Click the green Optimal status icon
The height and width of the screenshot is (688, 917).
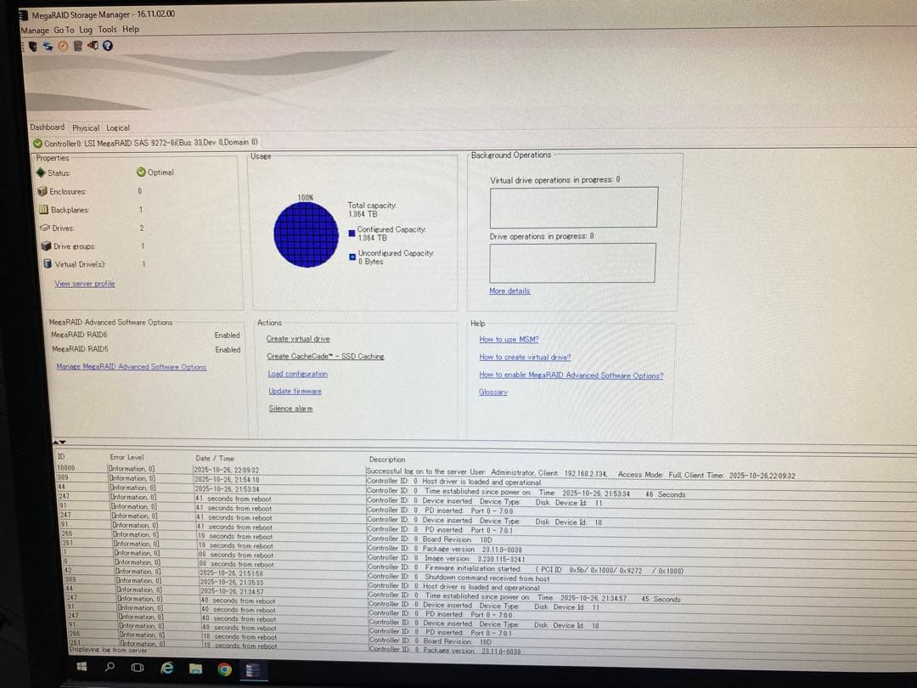[141, 172]
